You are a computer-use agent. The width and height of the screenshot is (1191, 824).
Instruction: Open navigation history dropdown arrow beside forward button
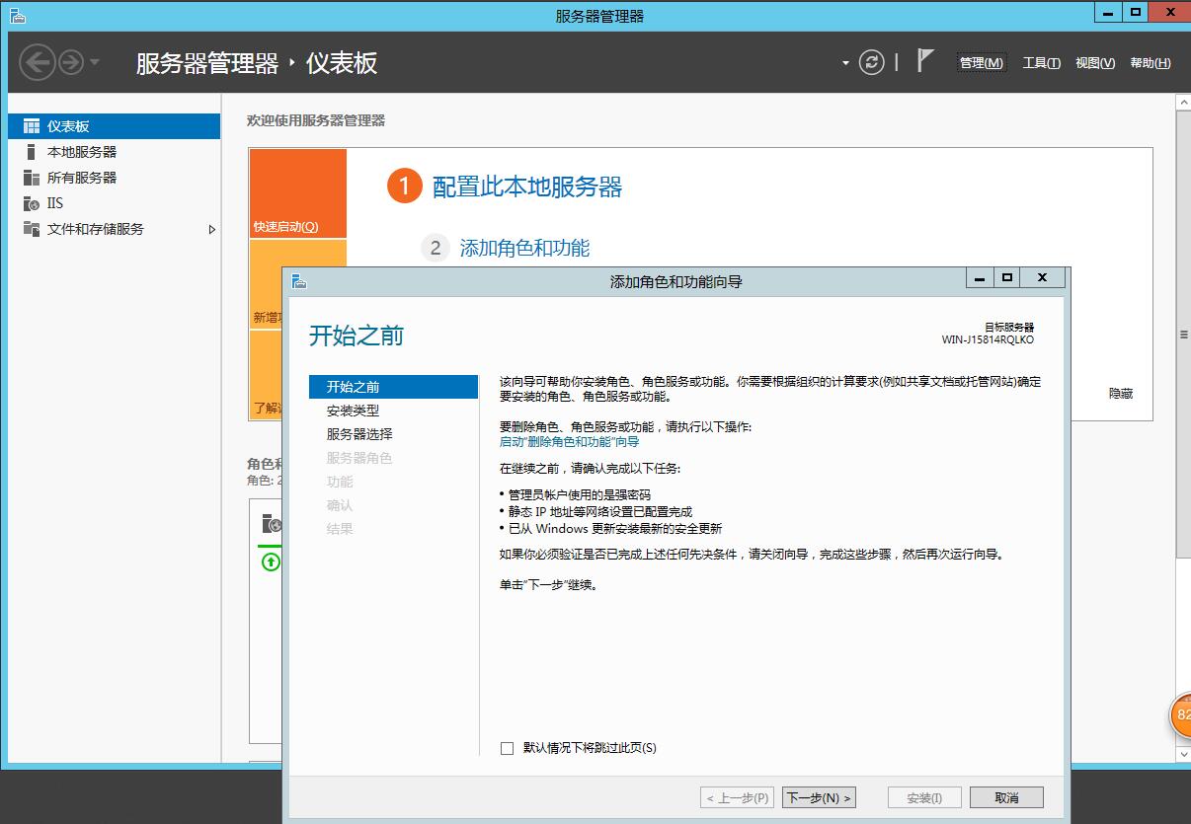(x=95, y=63)
